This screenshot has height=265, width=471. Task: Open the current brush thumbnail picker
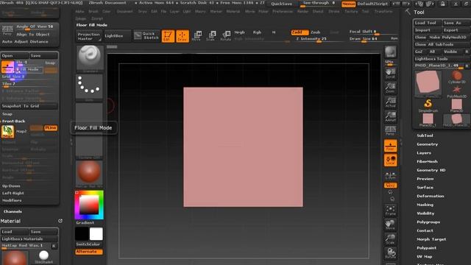pyautogui.click(x=89, y=58)
